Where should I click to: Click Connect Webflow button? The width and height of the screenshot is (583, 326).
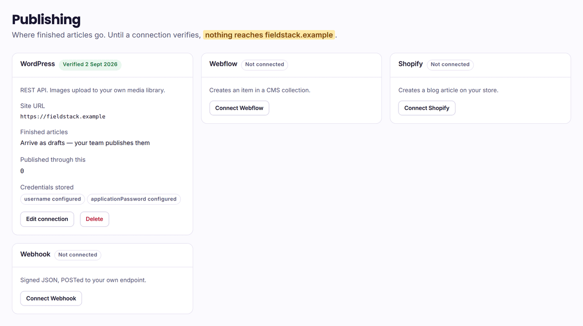239,108
